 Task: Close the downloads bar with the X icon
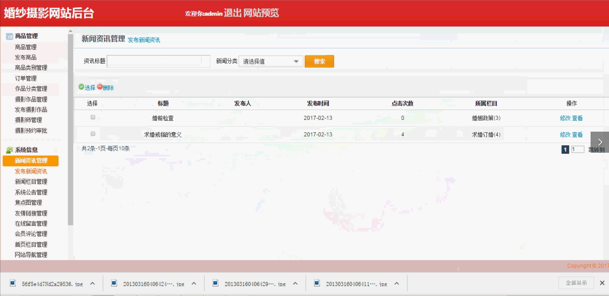pyautogui.click(x=602, y=283)
